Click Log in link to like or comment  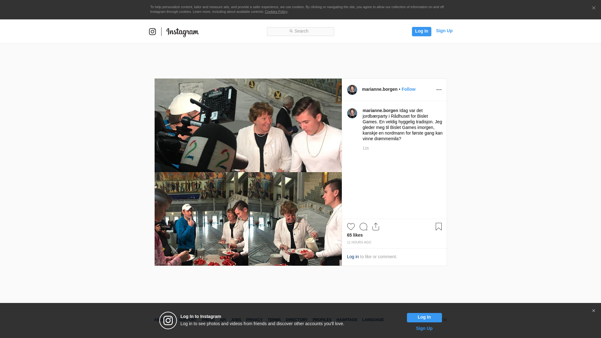pyautogui.click(x=353, y=257)
